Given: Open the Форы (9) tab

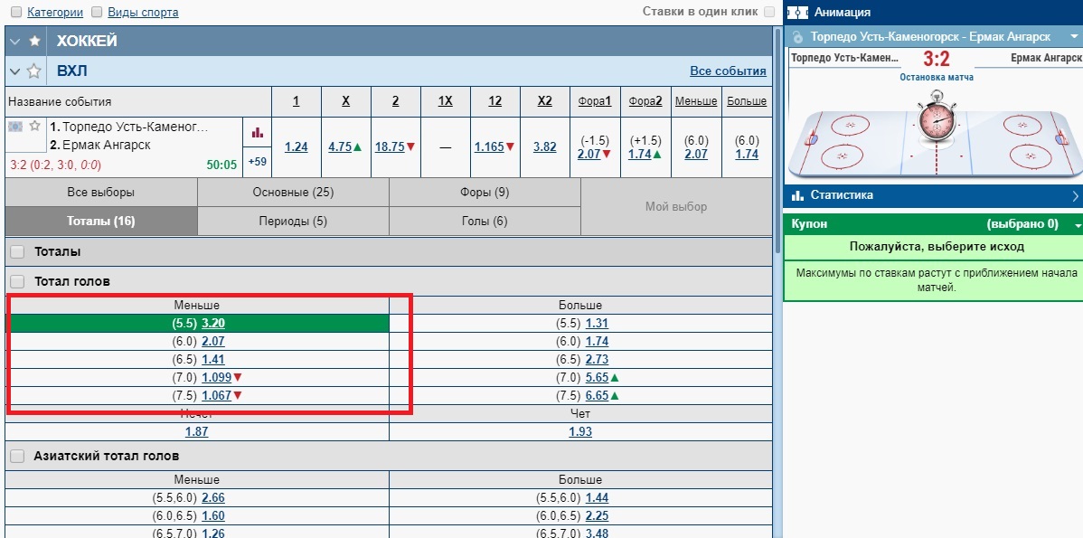Looking at the screenshot, I should 485,193.
